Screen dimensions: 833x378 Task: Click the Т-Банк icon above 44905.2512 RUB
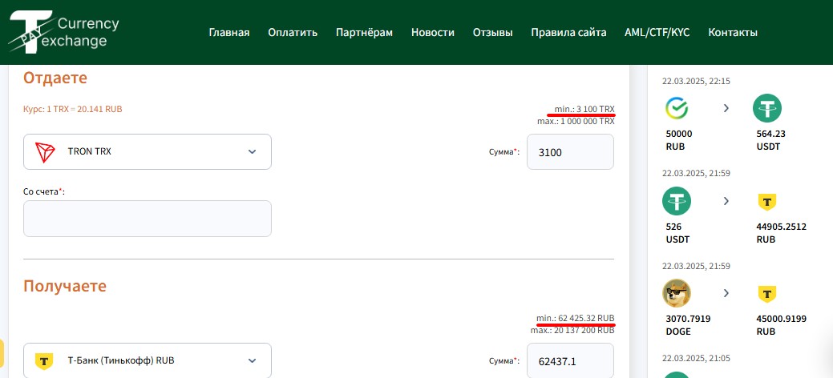(766, 201)
